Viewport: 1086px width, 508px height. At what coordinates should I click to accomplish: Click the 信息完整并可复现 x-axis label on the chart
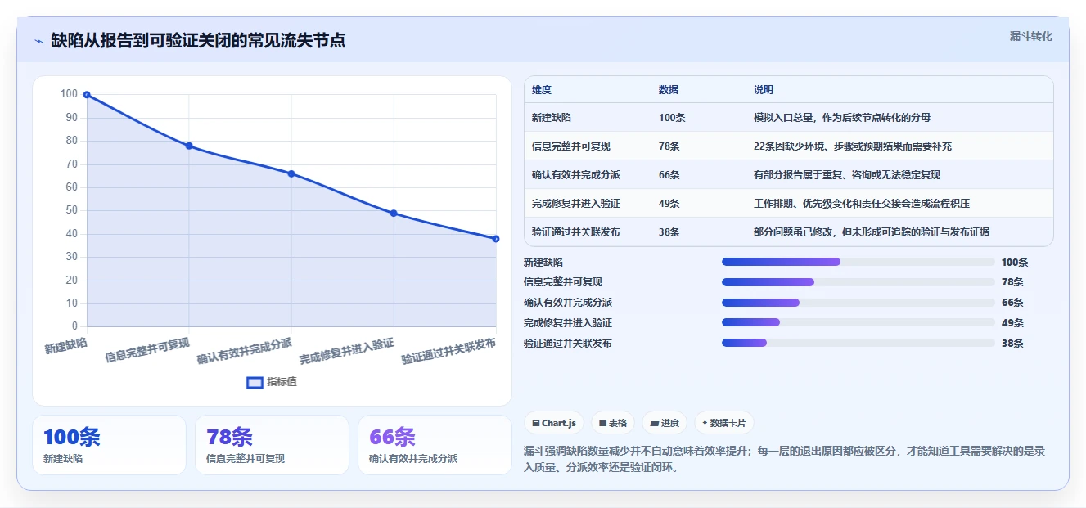click(x=147, y=349)
